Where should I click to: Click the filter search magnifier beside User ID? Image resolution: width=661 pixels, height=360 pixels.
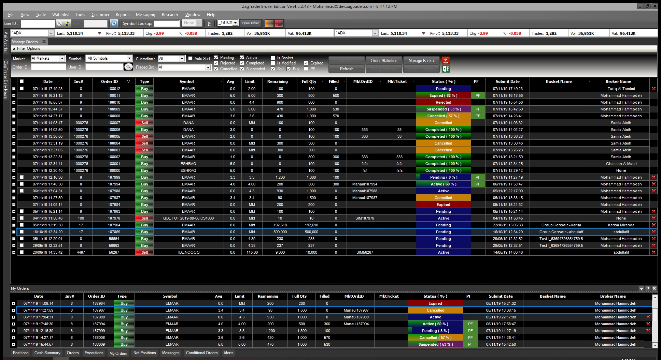[x=128, y=67]
